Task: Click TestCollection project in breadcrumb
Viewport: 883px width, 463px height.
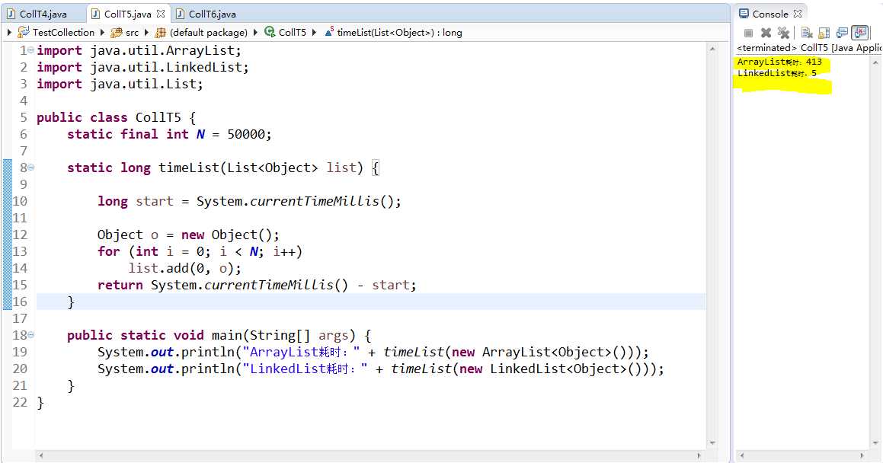Action: click(63, 33)
